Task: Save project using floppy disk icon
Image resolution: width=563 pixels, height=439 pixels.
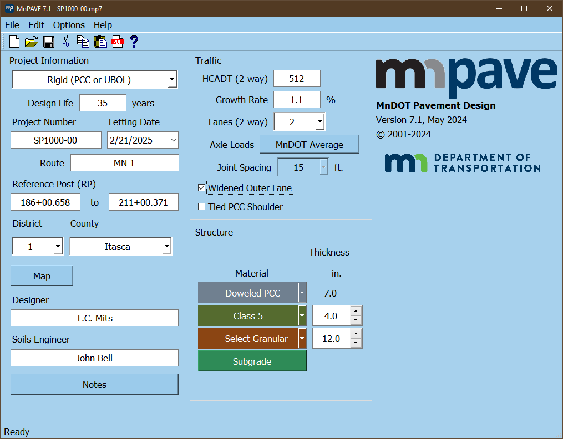Action: click(x=49, y=42)
